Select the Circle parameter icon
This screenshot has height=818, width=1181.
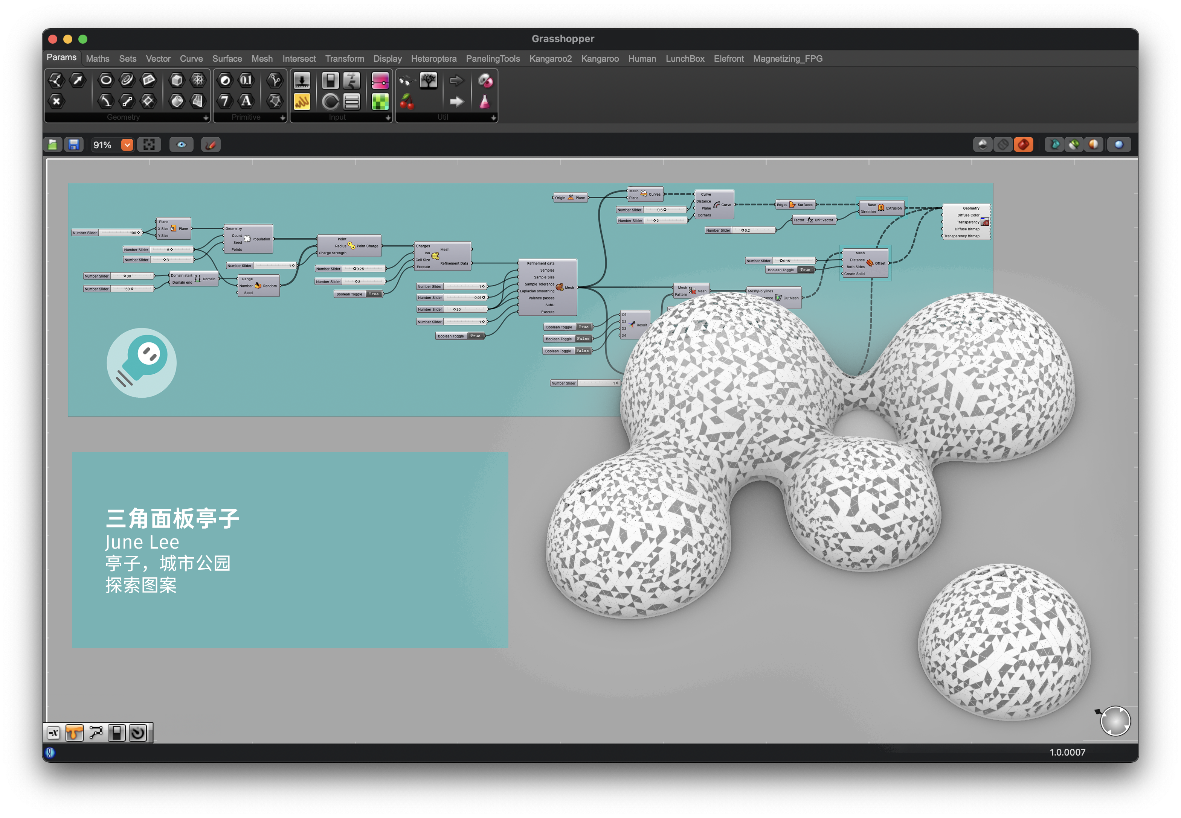[106, 80]
